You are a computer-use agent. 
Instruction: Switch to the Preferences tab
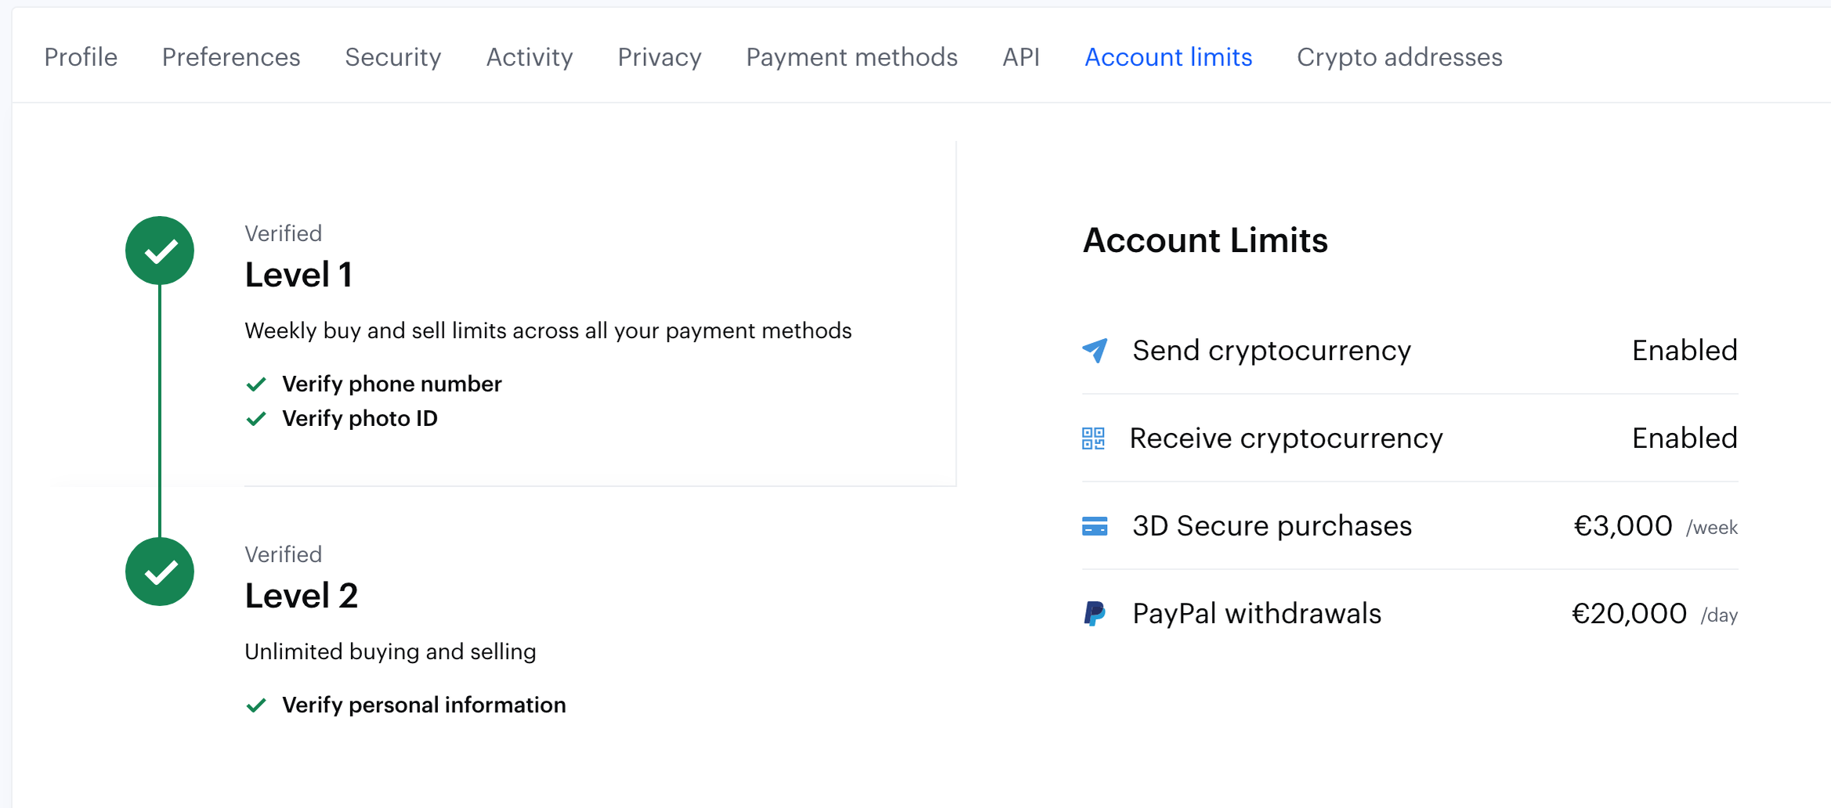pos(231,57)
